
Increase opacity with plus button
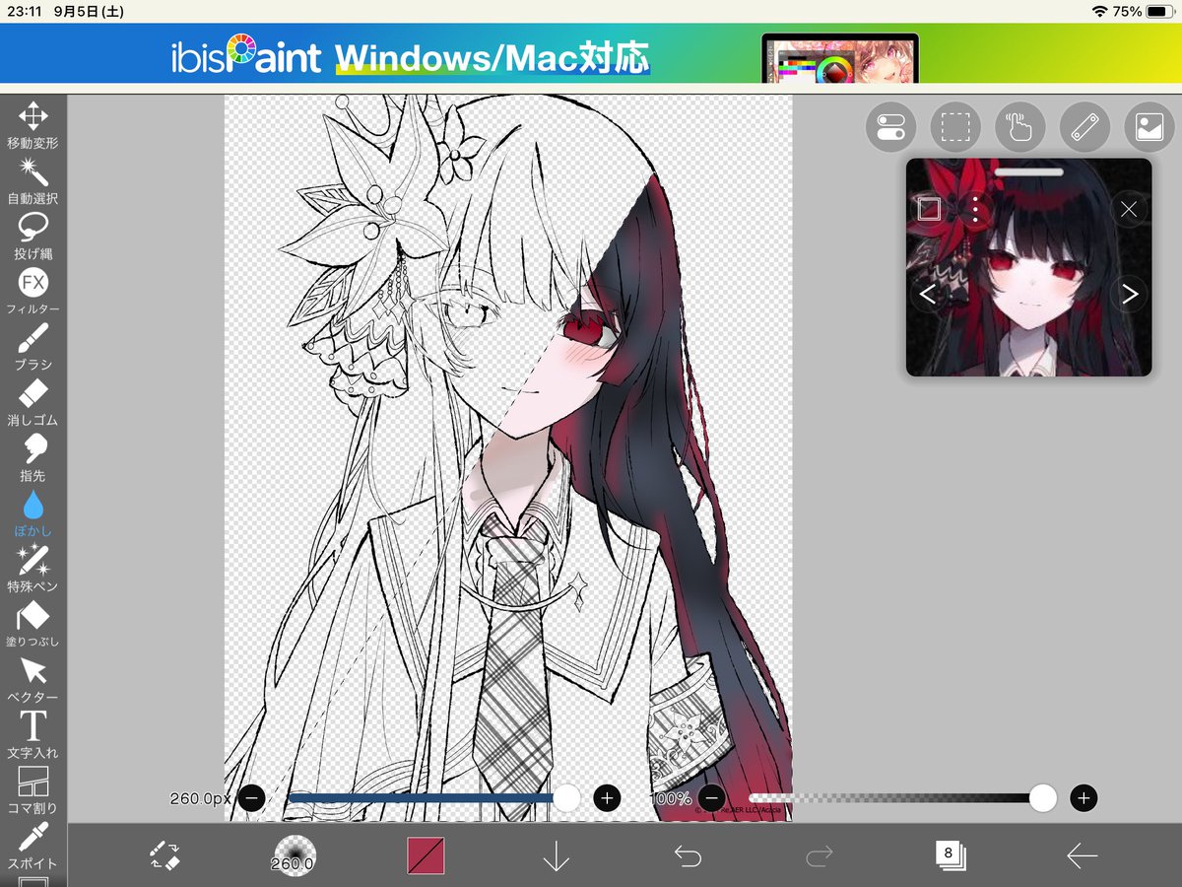click(1084, 797)
